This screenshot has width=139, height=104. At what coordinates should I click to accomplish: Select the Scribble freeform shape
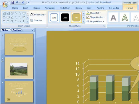pyautogui.click(x=12, y=21)
